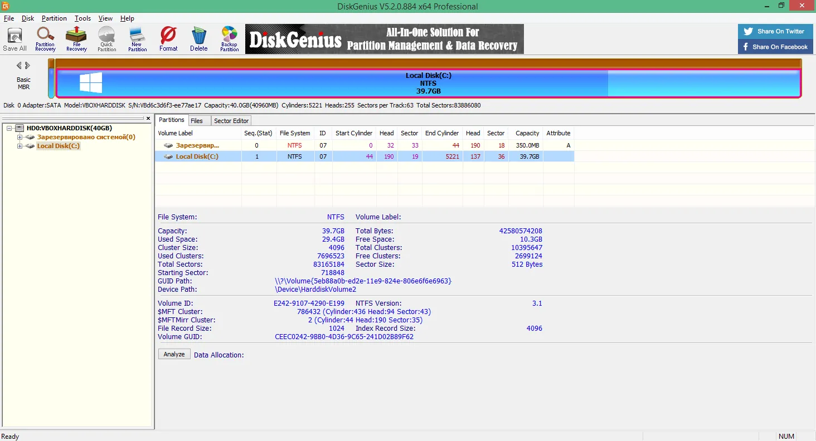This screenshot has width=816, height=441.
Task: Open Backup Partition tool
Action: (x=229, y=39)
